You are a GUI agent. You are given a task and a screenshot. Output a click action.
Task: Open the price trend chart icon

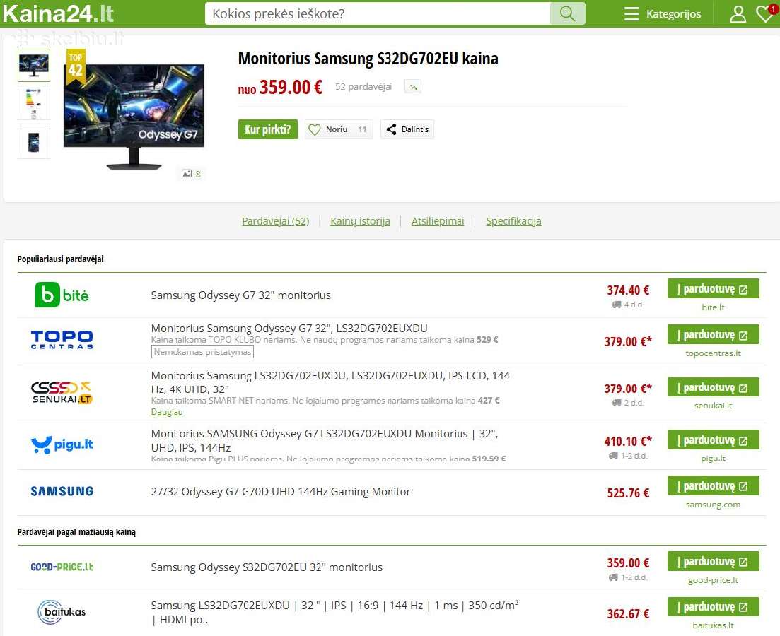[413, 87]
